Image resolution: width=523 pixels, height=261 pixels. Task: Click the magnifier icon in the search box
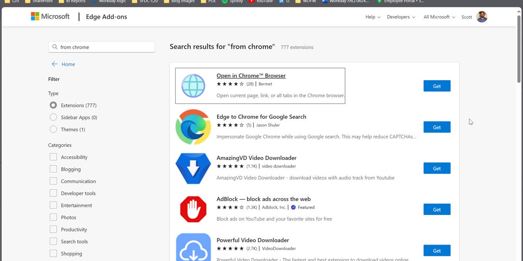[54, 46]
